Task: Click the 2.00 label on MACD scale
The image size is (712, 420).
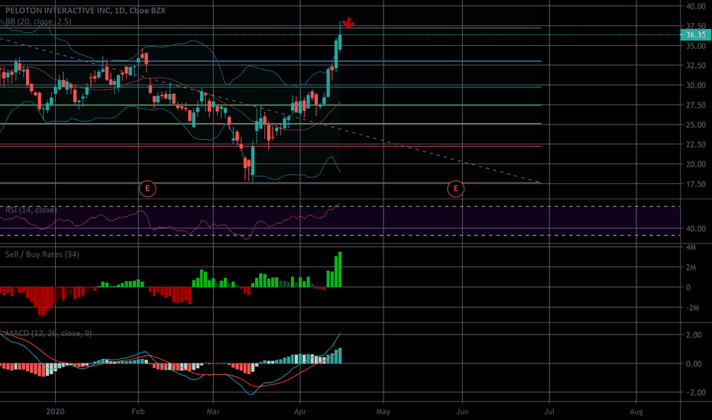Action: (x=694, y=334)
